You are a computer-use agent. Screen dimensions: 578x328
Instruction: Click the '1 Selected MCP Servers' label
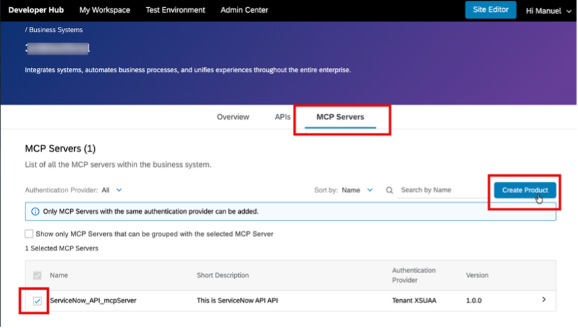coord(62,249)
